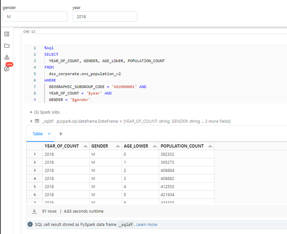
Task: Sort by GENDER column arrow
Action: [118, 146]
